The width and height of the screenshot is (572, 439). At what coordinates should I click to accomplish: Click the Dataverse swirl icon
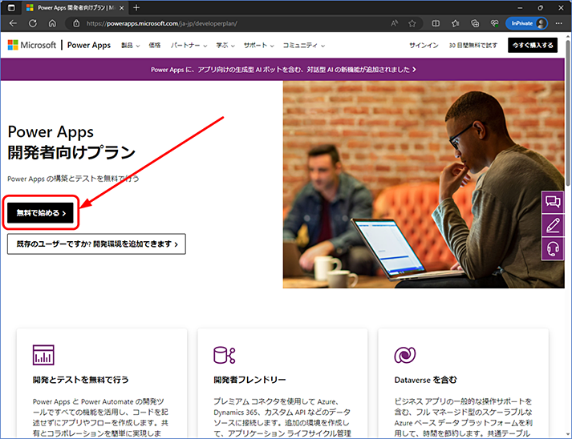405,355
